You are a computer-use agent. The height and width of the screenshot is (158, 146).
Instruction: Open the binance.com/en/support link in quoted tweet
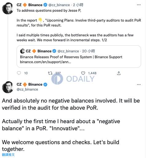45,62
